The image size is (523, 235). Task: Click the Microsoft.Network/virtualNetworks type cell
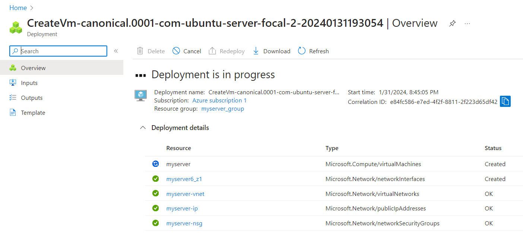coord(373,194)
